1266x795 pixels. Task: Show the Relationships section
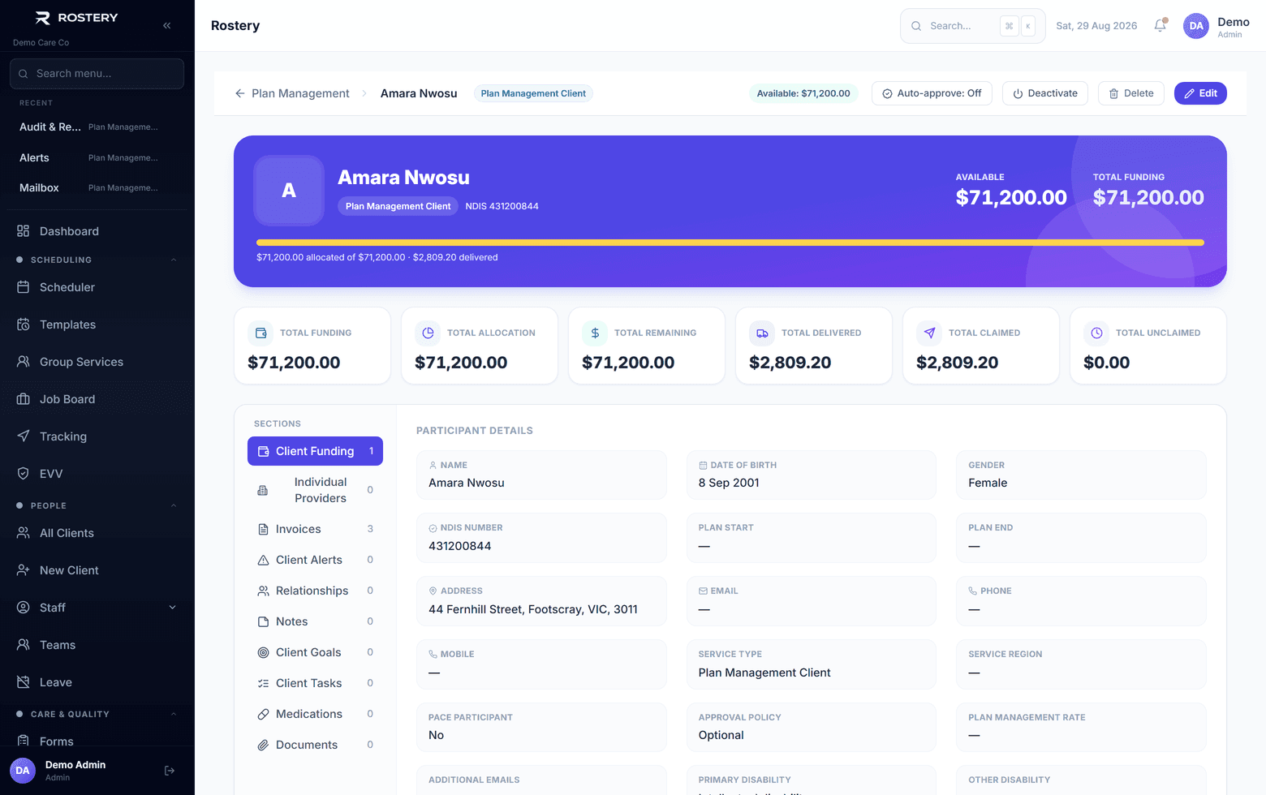(x=315, y=591)
